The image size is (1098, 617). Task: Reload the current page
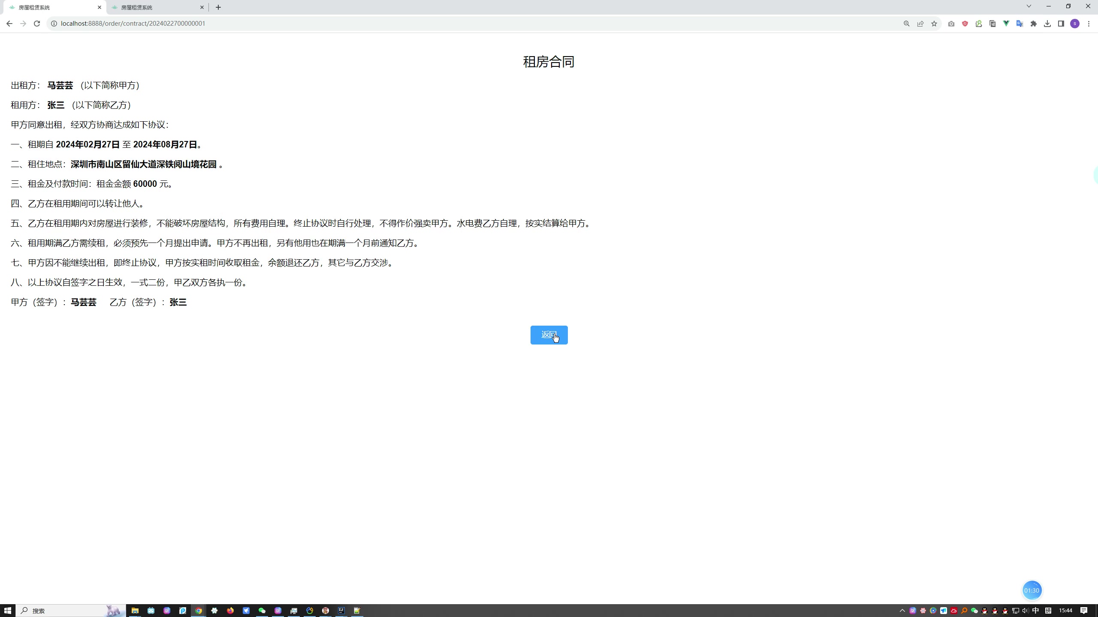[37, 24]
